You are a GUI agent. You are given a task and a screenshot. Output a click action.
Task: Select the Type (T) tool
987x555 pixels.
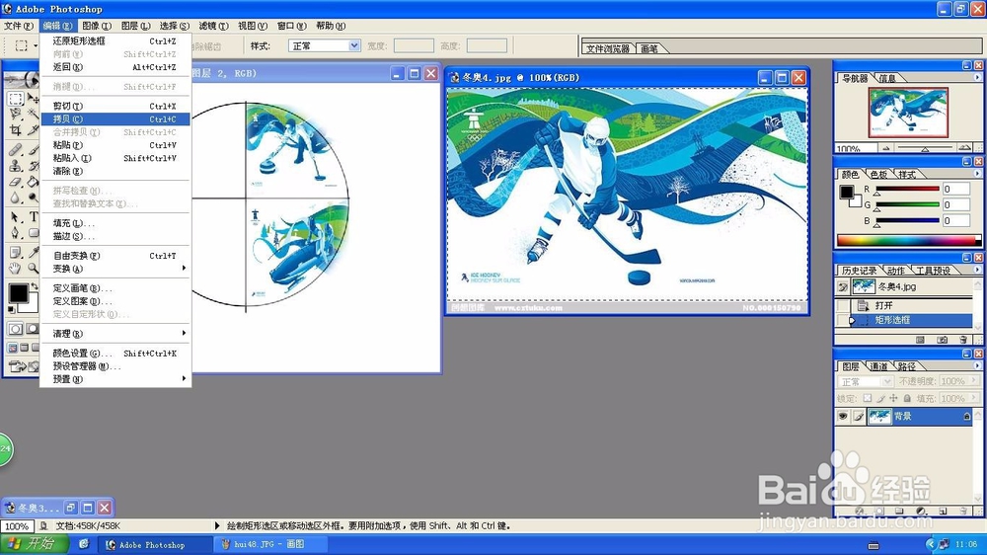pyautogui.click(x=33, y=217)
